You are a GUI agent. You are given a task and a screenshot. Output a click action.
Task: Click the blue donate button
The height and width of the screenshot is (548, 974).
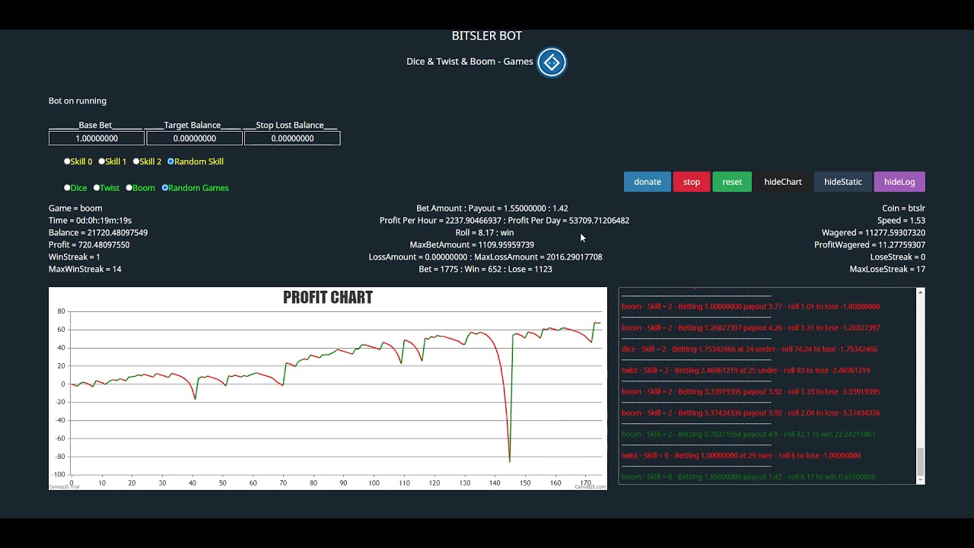pyautogui.click(x=648, y=182)
